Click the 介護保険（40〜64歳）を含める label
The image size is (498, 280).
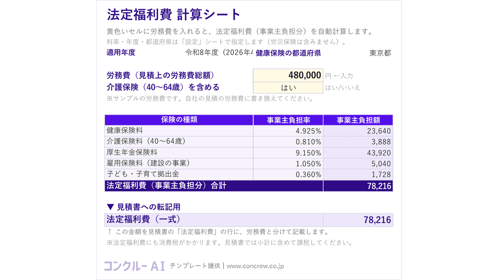(163, 87)
